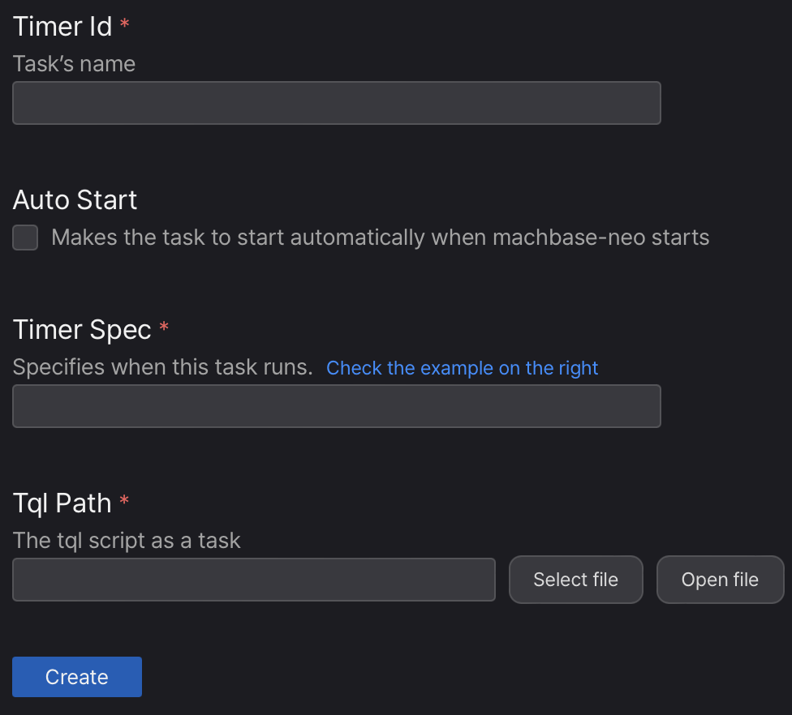The width and height of the screenshot is (792, 715).
Task: Click the Timer Id heading label
Action: pos(62,27)
